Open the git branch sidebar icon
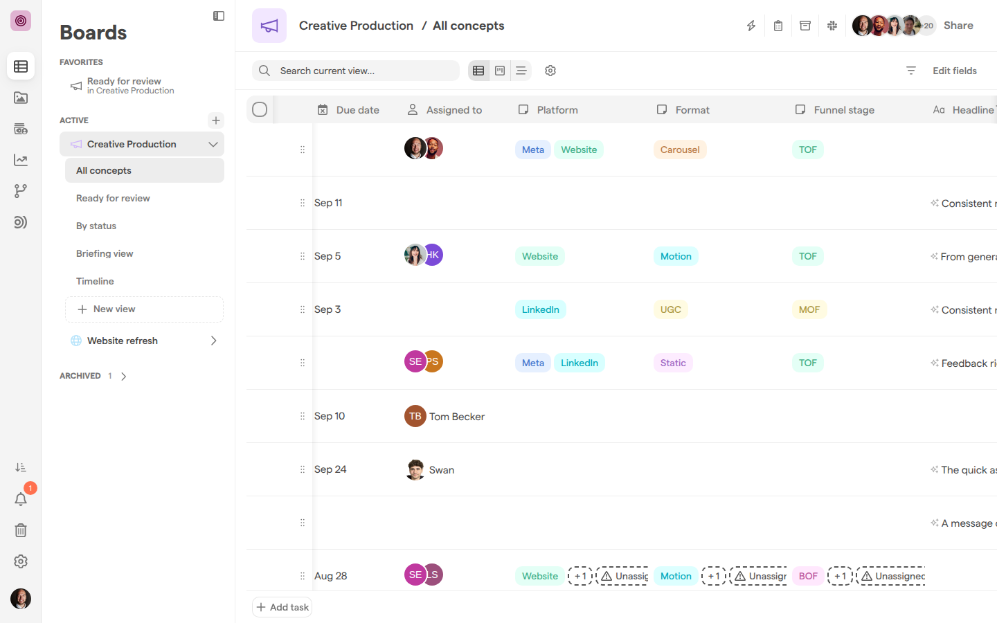Screen dimensions: 997x623 pos(21,191)
